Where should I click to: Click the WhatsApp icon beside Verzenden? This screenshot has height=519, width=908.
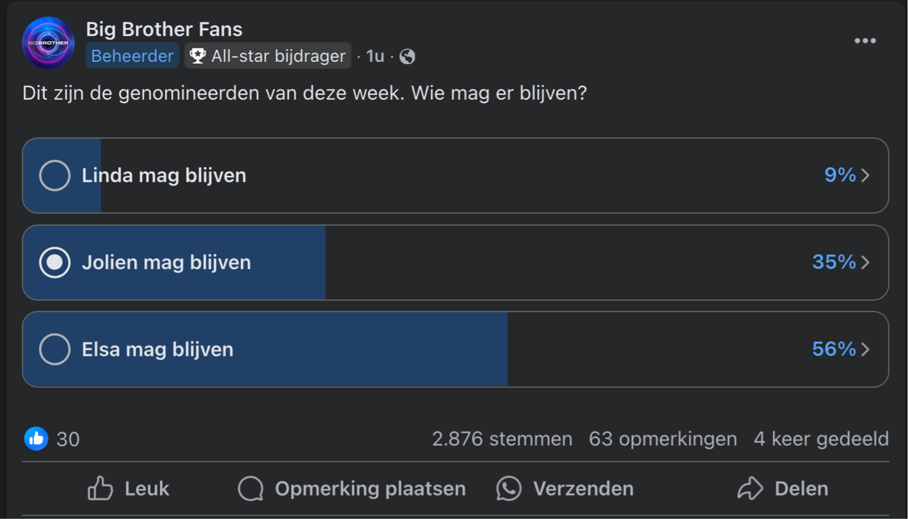pyautogui.click(x=508, y=489)
